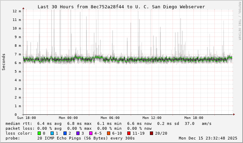Click the light blue loss swatch for 1

tap(52, 133)
